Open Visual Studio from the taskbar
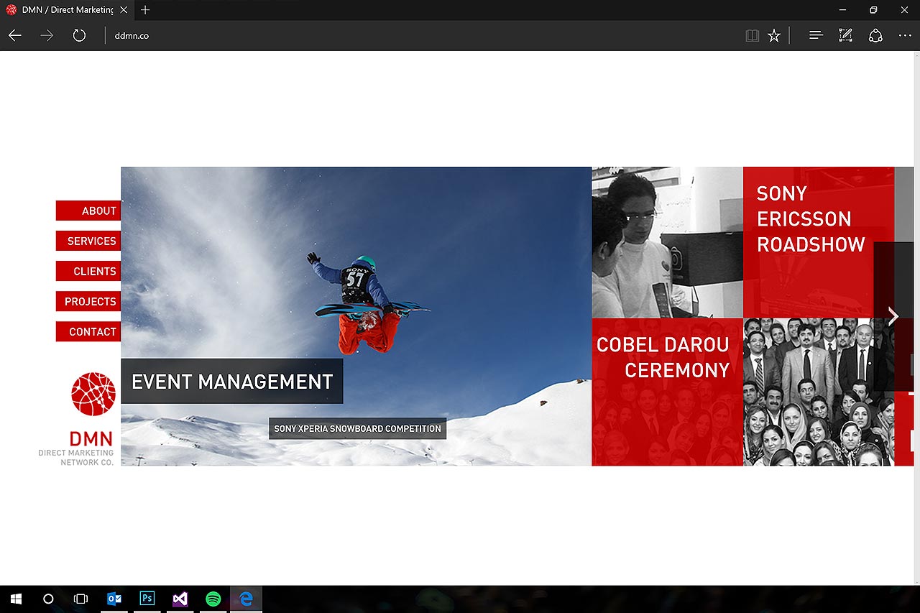Viewport: 920px width, 613px height. [x=180, y=599]
